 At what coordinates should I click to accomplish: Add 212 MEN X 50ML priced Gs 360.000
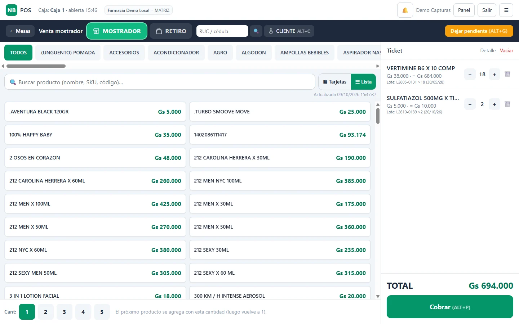(x=280, y=227)
